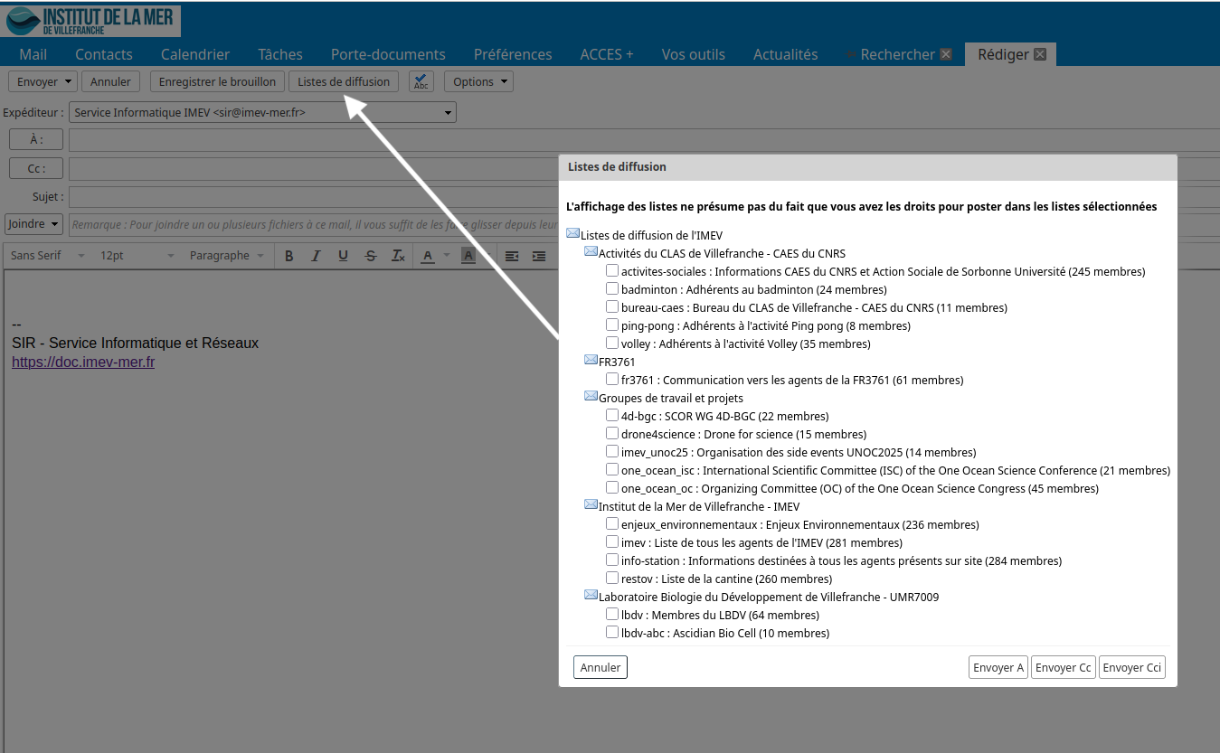The image size is (1220, 753).
Task: Click the envelope icon beside FR3761
Action: pyautogui.click(x=591, y=361)
